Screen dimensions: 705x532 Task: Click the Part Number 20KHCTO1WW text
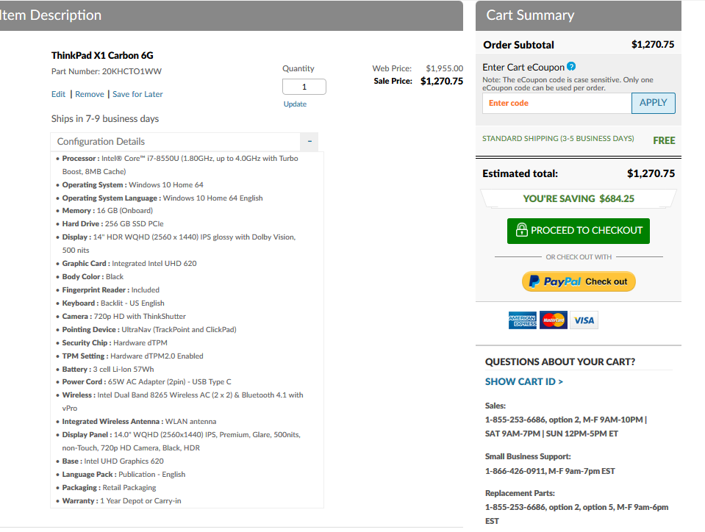click(107, 71)
